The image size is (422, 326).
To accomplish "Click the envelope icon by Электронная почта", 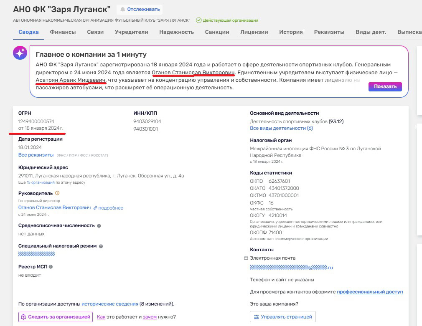I will tap(246, 258).
